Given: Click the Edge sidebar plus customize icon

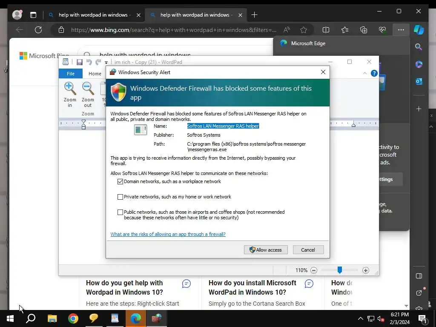Looking at the screenshot, I should tap(419, 109).
